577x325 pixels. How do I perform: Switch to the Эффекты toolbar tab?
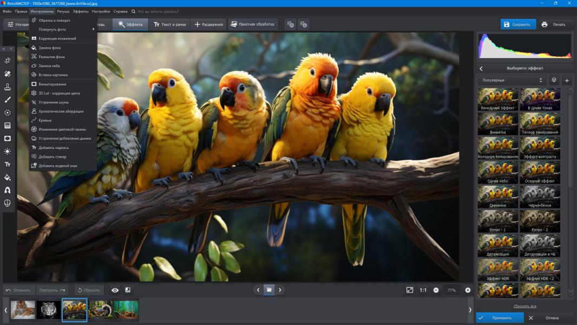130,24
